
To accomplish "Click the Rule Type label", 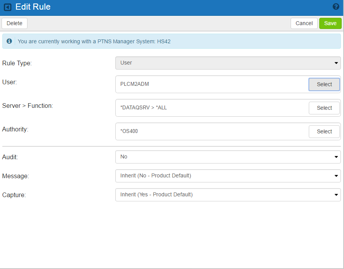I will [x=17, y=63].
